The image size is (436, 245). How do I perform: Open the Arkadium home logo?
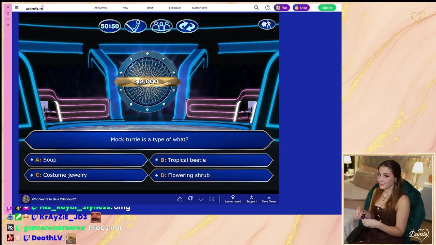(34, 8)
